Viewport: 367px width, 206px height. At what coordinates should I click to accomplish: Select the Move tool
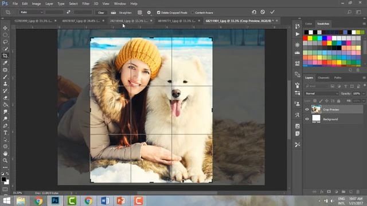pos(5,28)
